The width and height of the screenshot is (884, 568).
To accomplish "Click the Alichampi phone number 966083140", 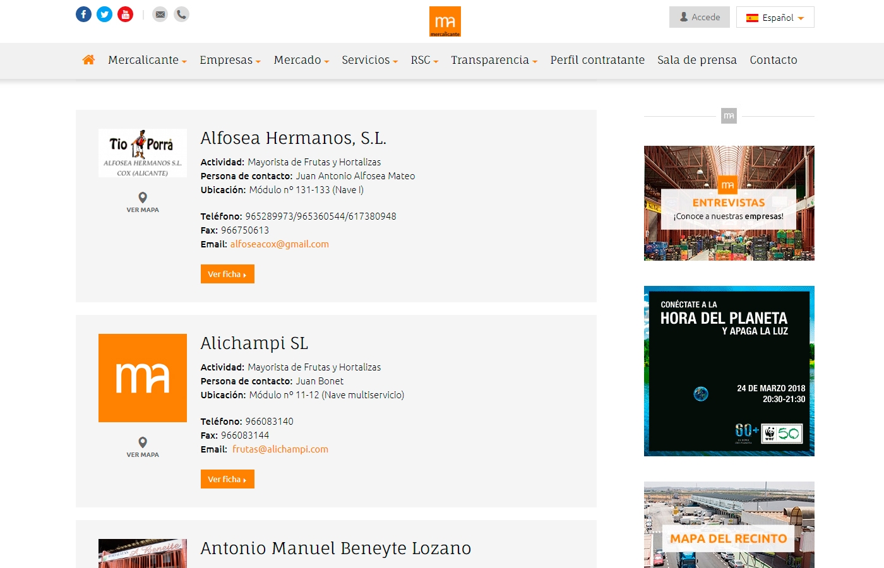I will click(x=270, y=422).
